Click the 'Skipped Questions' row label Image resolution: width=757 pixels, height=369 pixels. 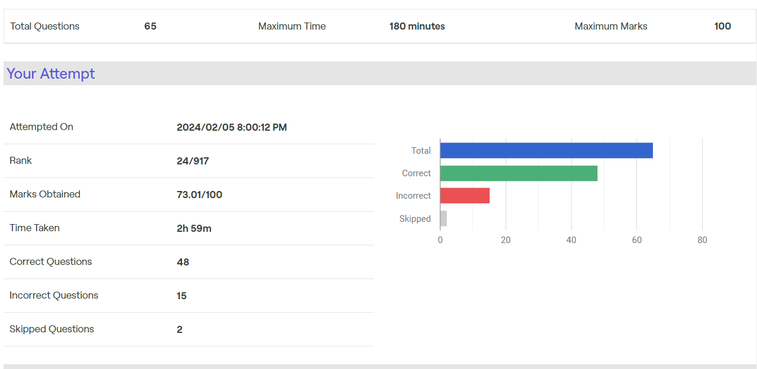[52, 329]
